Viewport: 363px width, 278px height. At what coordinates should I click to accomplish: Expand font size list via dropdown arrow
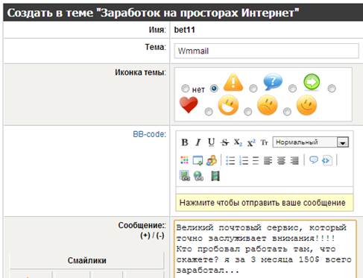343,142
